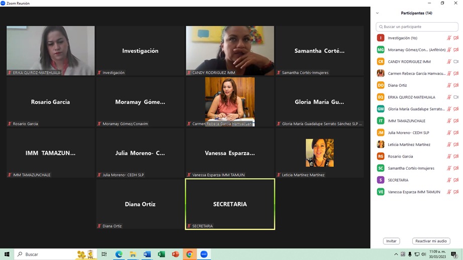Toggle camera icon for Moramay Gómez row
This screenshot has width=463, height=260.
(456, 50)
